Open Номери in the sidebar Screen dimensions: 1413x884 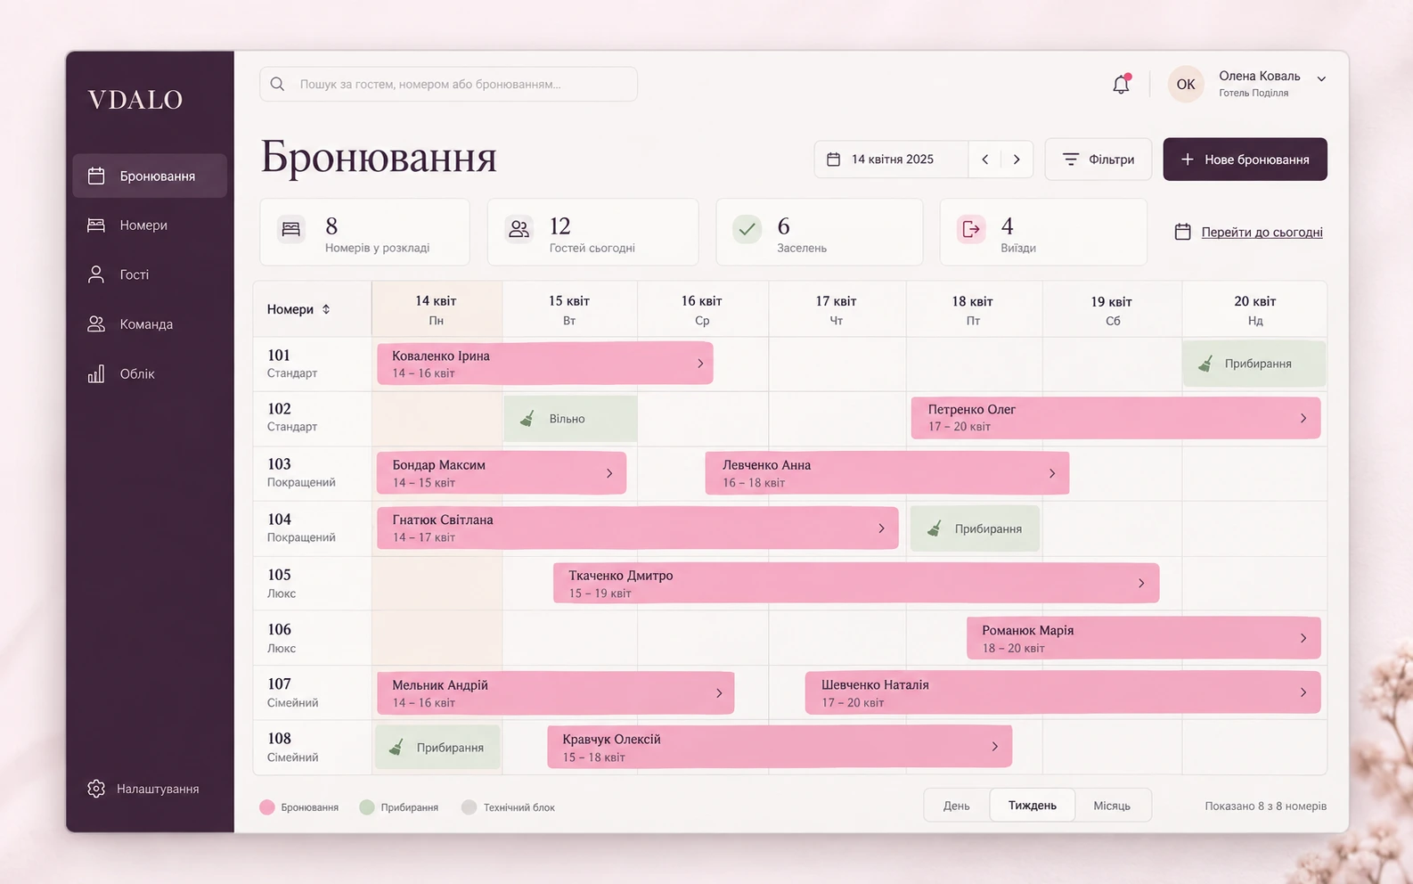[150, 225]
